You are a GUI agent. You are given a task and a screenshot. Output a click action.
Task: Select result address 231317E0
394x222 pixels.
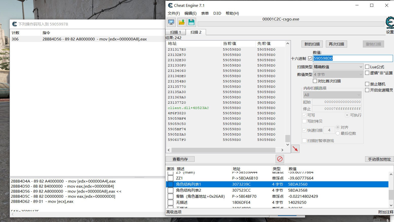coord(226,49)
